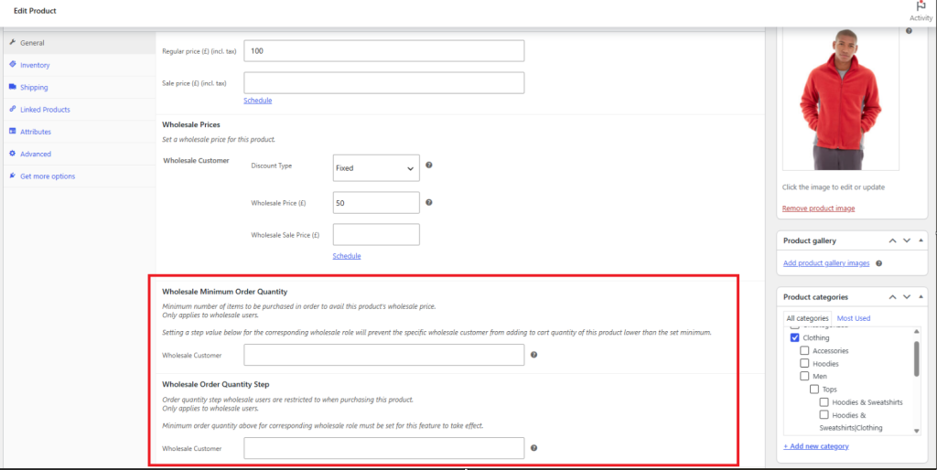937x470 pixels.
Task: Open the Linked Products tab
Action: pyautogui.click(x=79, y=110)
